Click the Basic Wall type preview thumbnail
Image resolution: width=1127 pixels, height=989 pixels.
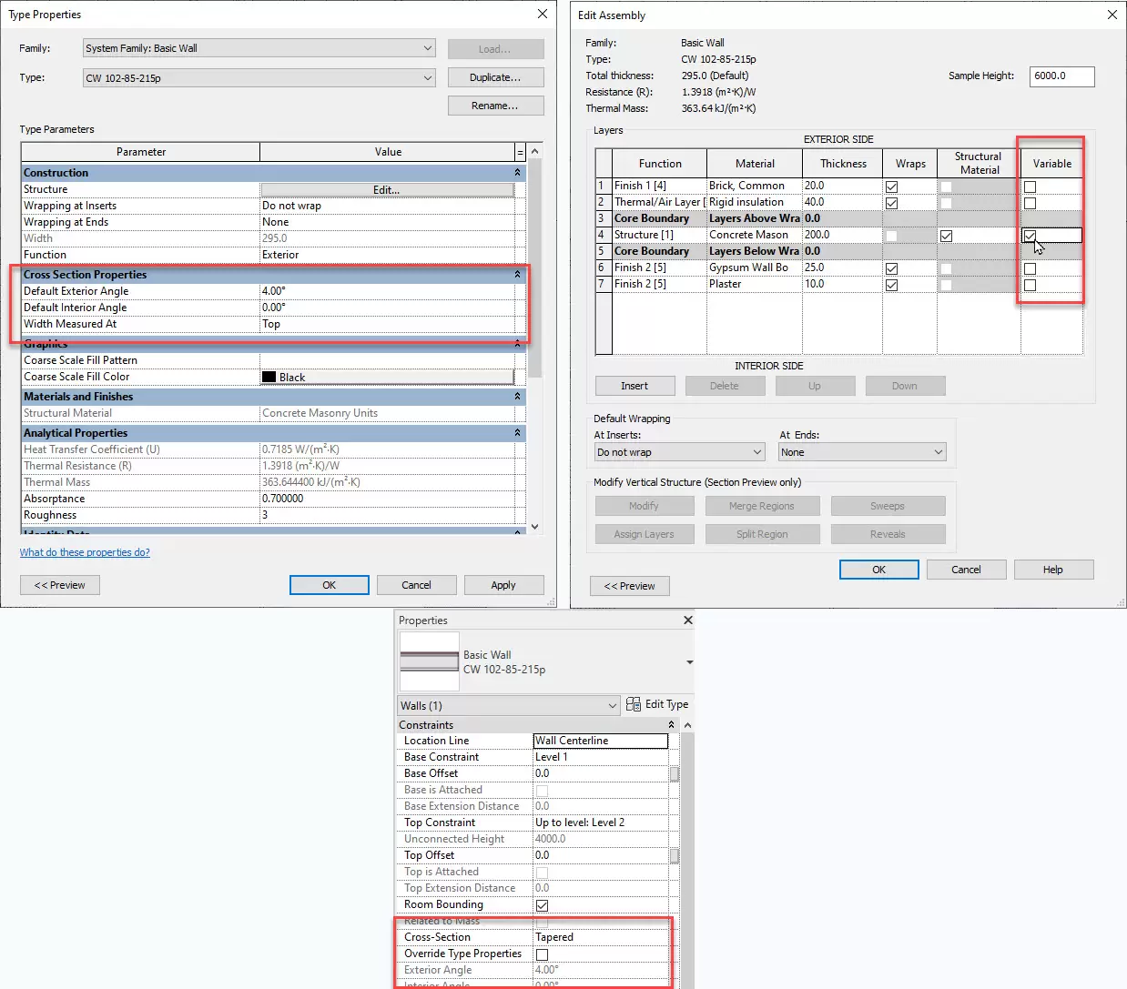point(430,661)
